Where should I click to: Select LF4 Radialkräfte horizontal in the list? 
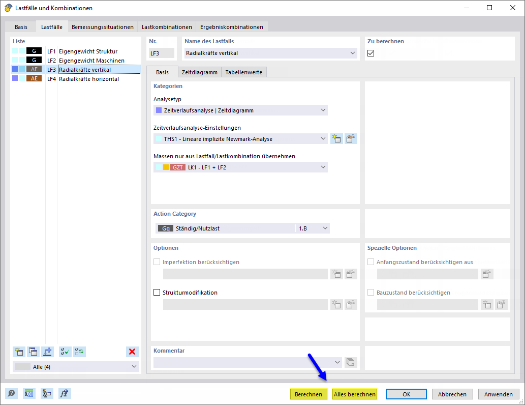(x=76, y=78)
